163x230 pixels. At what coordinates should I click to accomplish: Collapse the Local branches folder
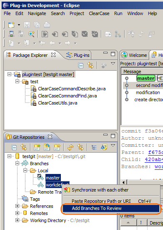pyautogui.click(x=25, y=171)
